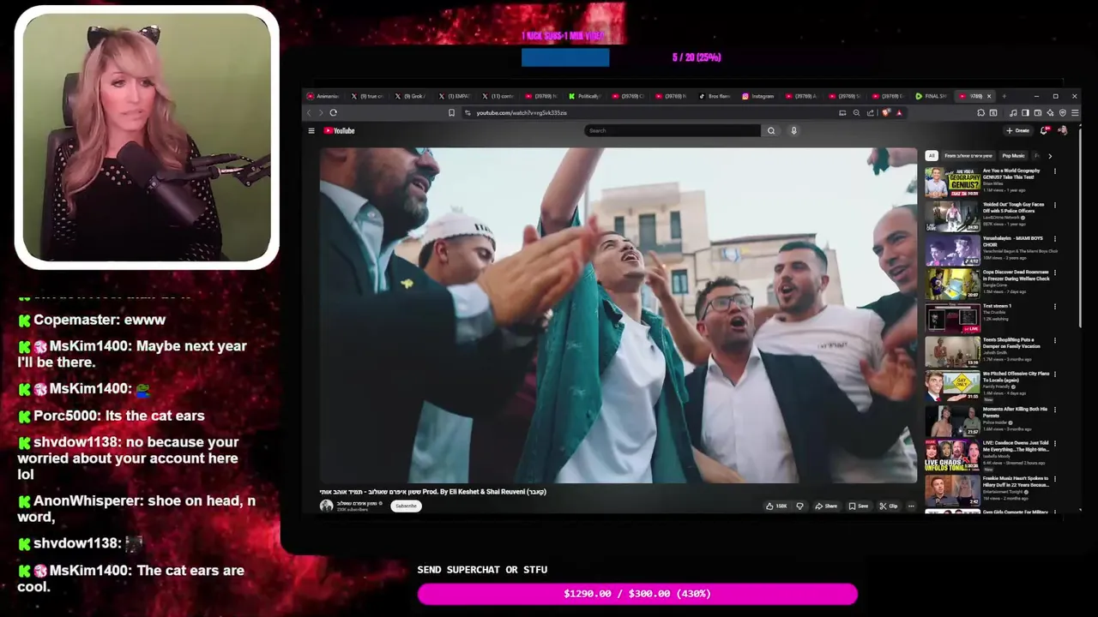Click the blue sub goal progress bar

pyautogui.click(x=565, y=57)
